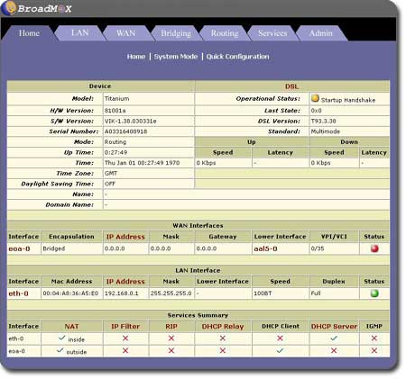Image resolution: width=406 pixels, height=379 pixels.
Task: Click the DSL section header link
Action: [x=291, y=86]
